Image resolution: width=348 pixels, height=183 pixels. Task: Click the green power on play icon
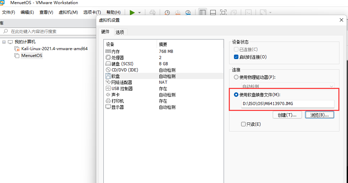(x=132, y=12)
